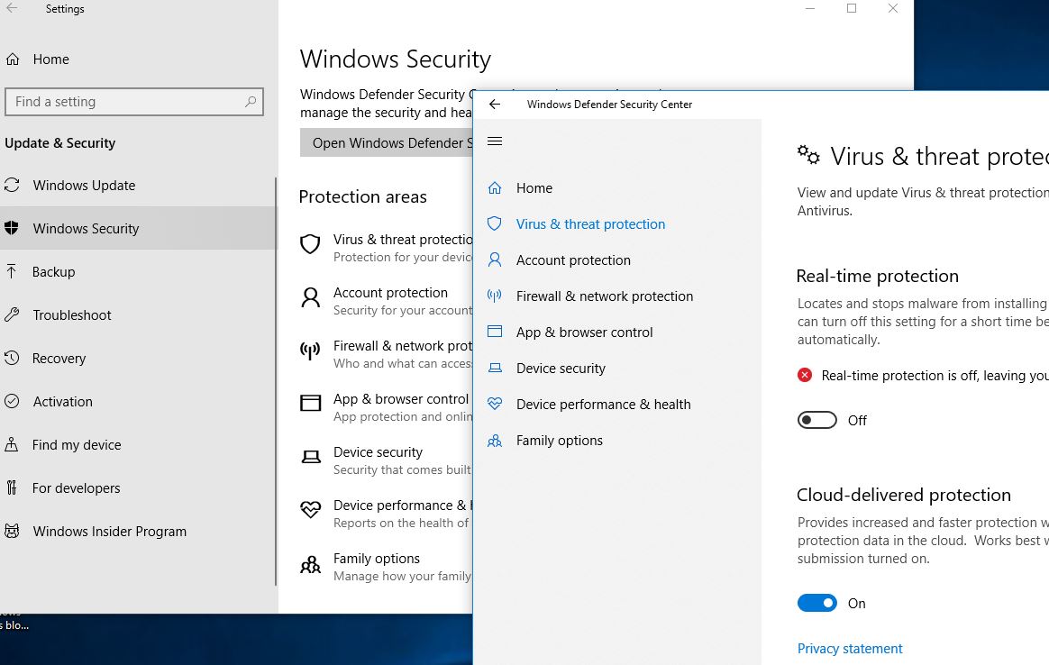Image resolution: width=1049 pixels, height=665 pixels.
Task: Open Windows Update in Settings sidebar
Action: (x=84, y=186)
